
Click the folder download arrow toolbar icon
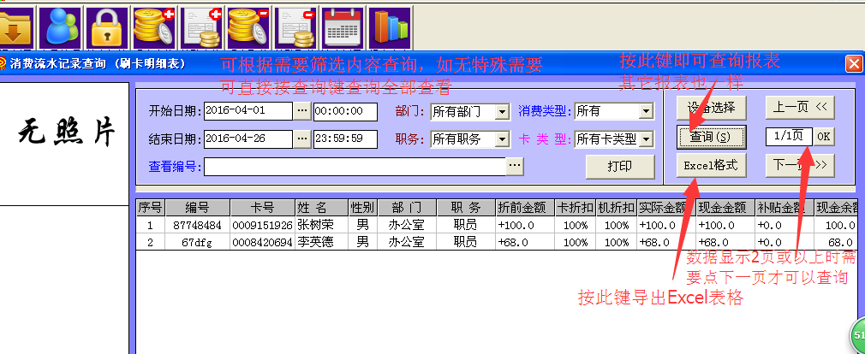click(17, 27)
